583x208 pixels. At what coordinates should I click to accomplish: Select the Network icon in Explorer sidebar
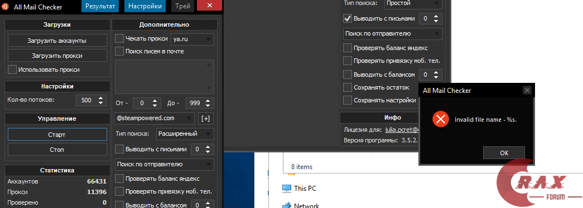[287, 205]
